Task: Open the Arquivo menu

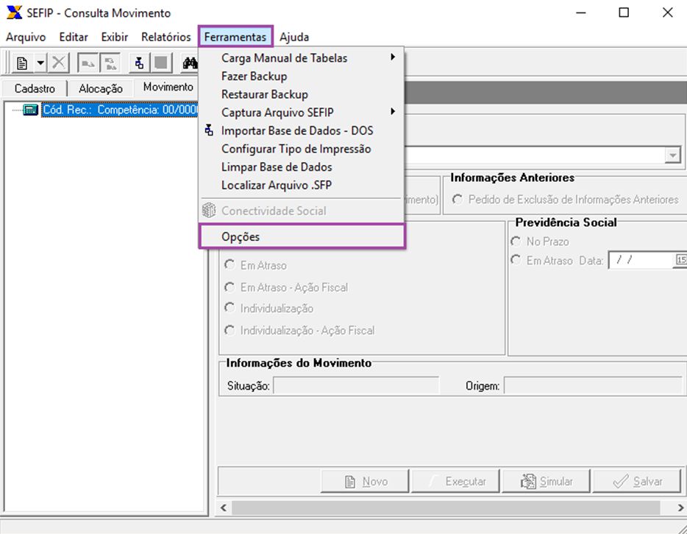Action: click(x=26, y=37)
